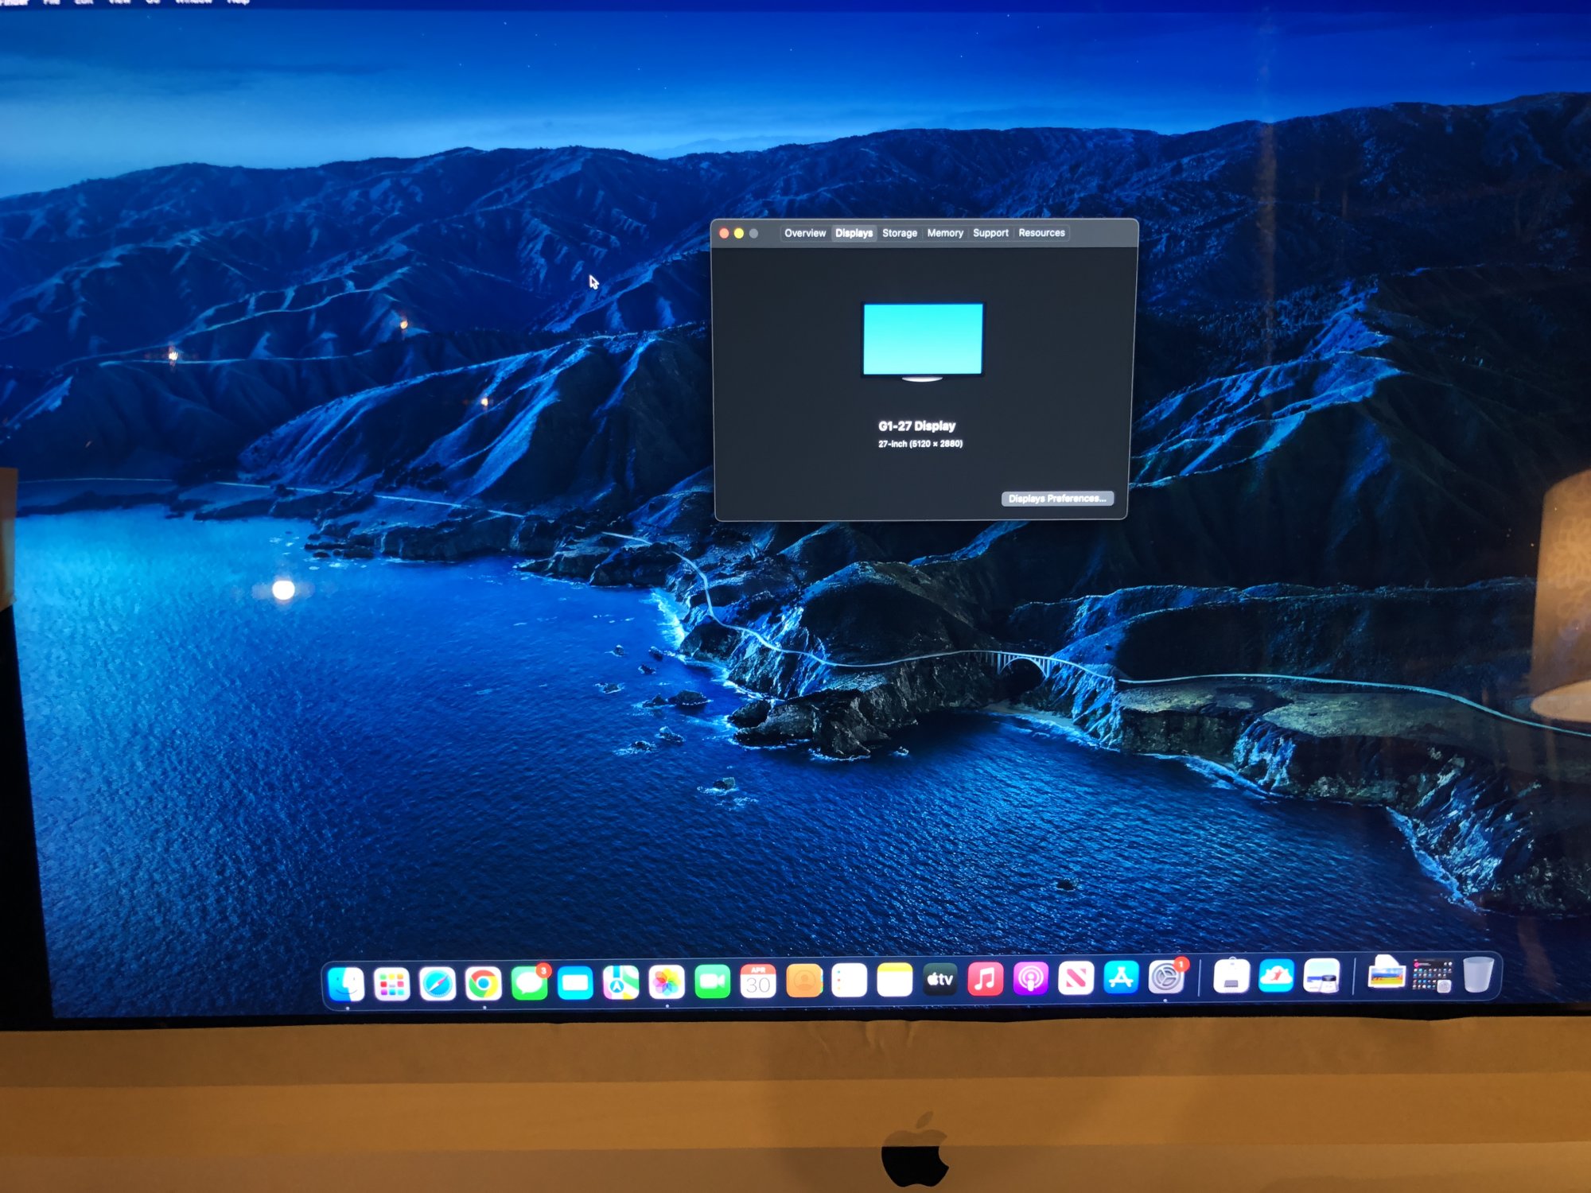The width and height of the screenshot is (1591, 1193).
Task: Open the Storage tab
Action: click(899, 233)
